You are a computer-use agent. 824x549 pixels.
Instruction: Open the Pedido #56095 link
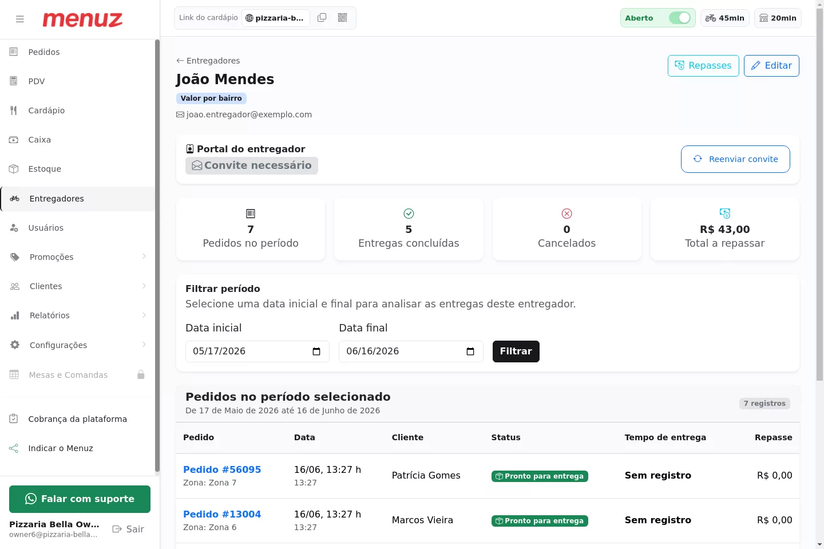click(x=222, y=469)
